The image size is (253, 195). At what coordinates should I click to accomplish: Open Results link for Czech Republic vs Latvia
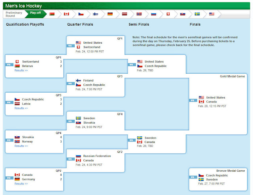click(x=21, y=108)
